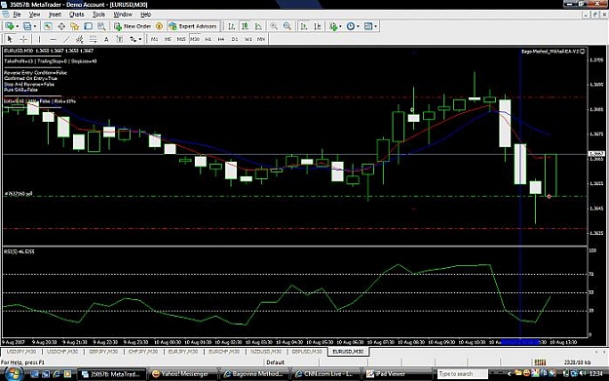Switch timeframe to H1

pos(209,39)
